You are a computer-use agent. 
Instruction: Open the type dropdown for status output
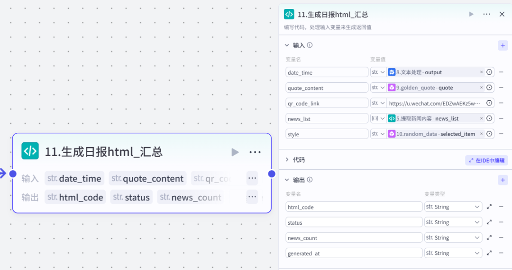click(x=453, y=222)
